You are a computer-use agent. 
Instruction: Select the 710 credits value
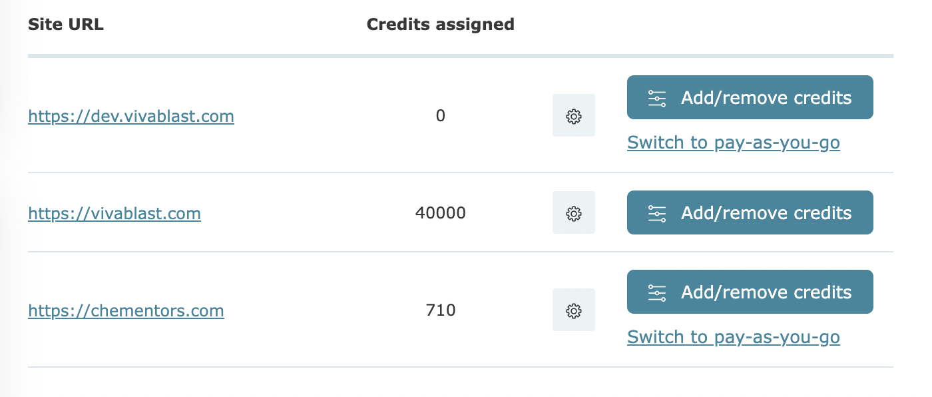(x=441, y=310)
